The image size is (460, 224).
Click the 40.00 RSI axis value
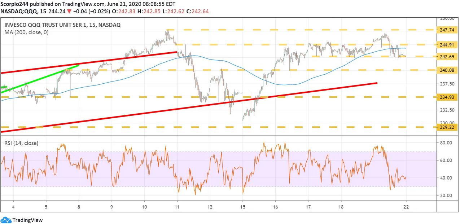pyautogui.click(x=446, y=178)
